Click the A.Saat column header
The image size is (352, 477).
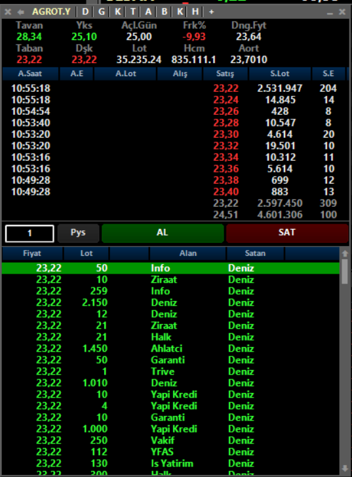(x=30, y=73)
